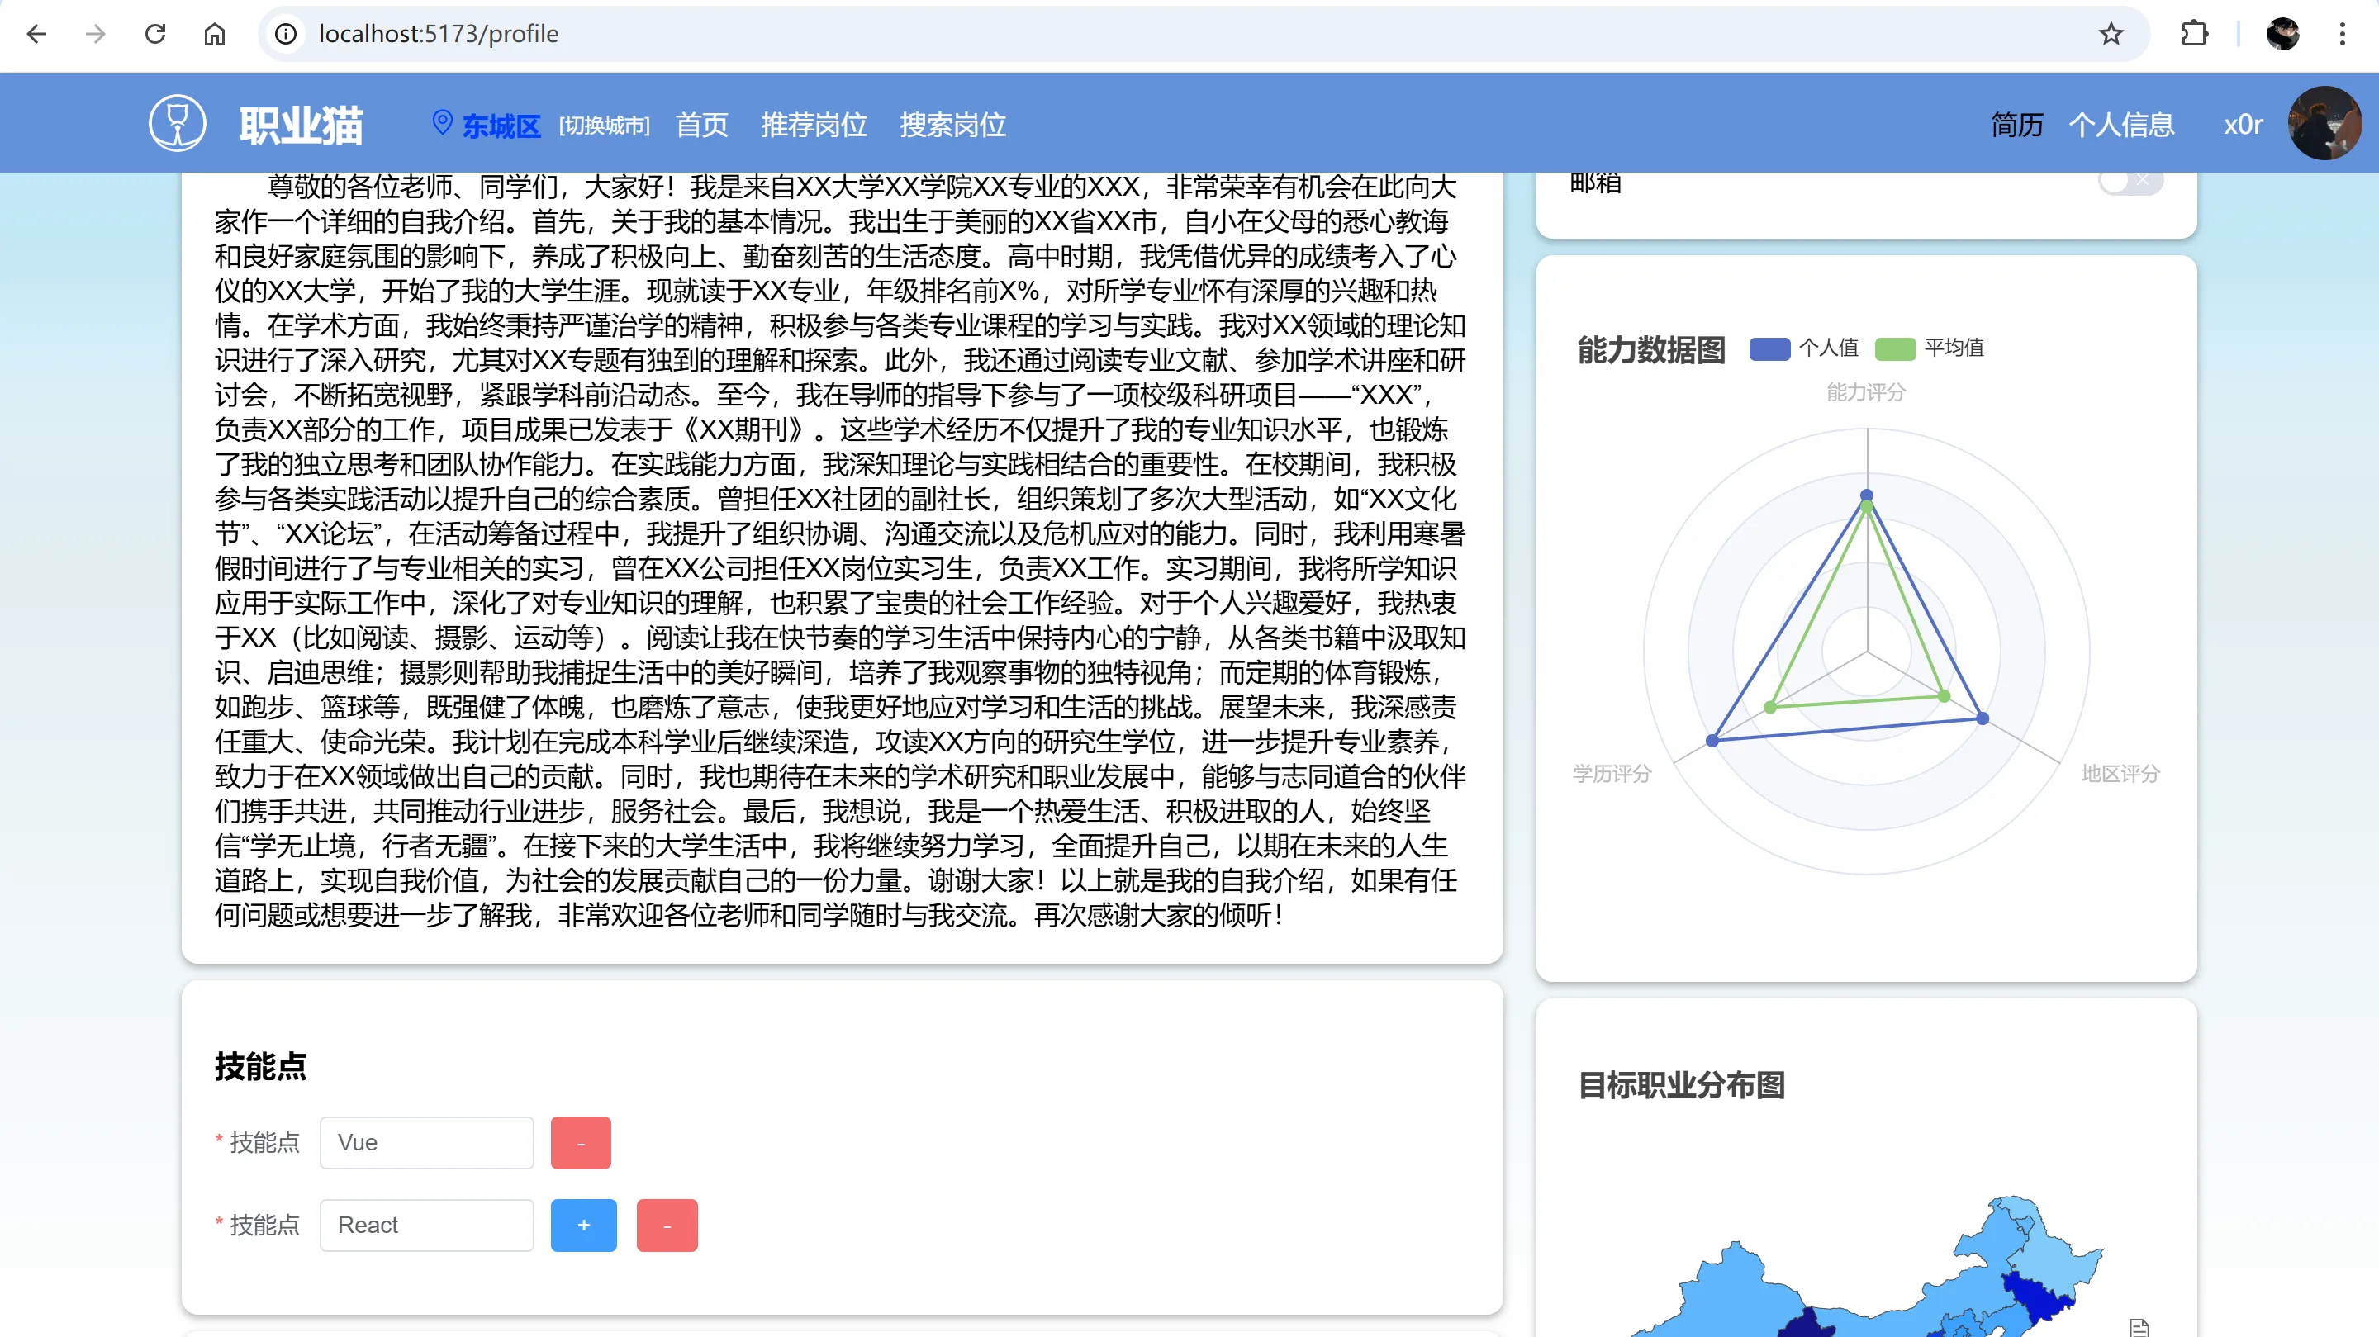Add a skill with the blue plus button
The width and height of the screenshot is (2379, 1337).
pyautogui.click(x=584, y=1226)
